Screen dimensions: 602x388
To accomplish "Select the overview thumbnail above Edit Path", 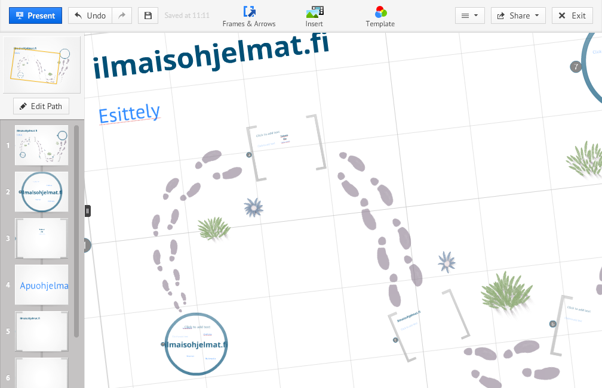I will [41, 65].
